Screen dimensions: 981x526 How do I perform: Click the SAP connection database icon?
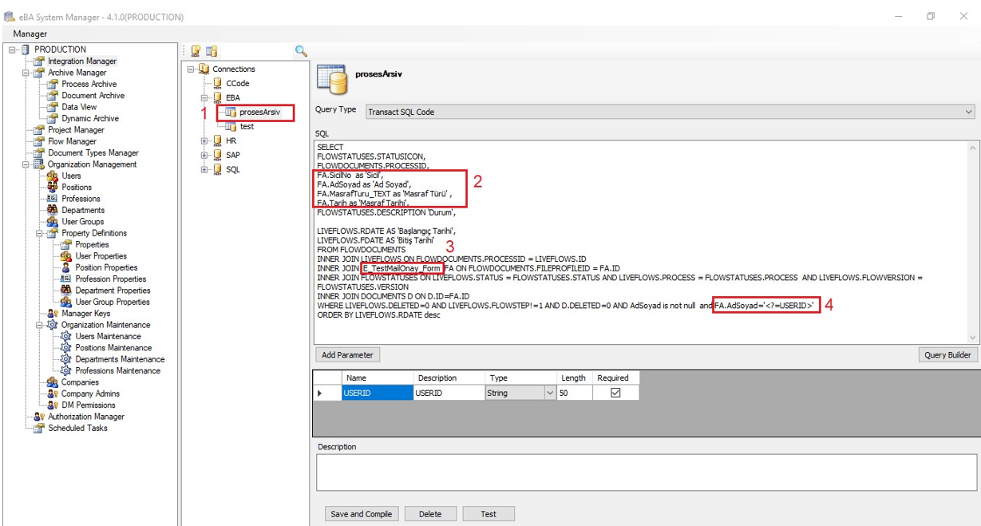[217, 155]
